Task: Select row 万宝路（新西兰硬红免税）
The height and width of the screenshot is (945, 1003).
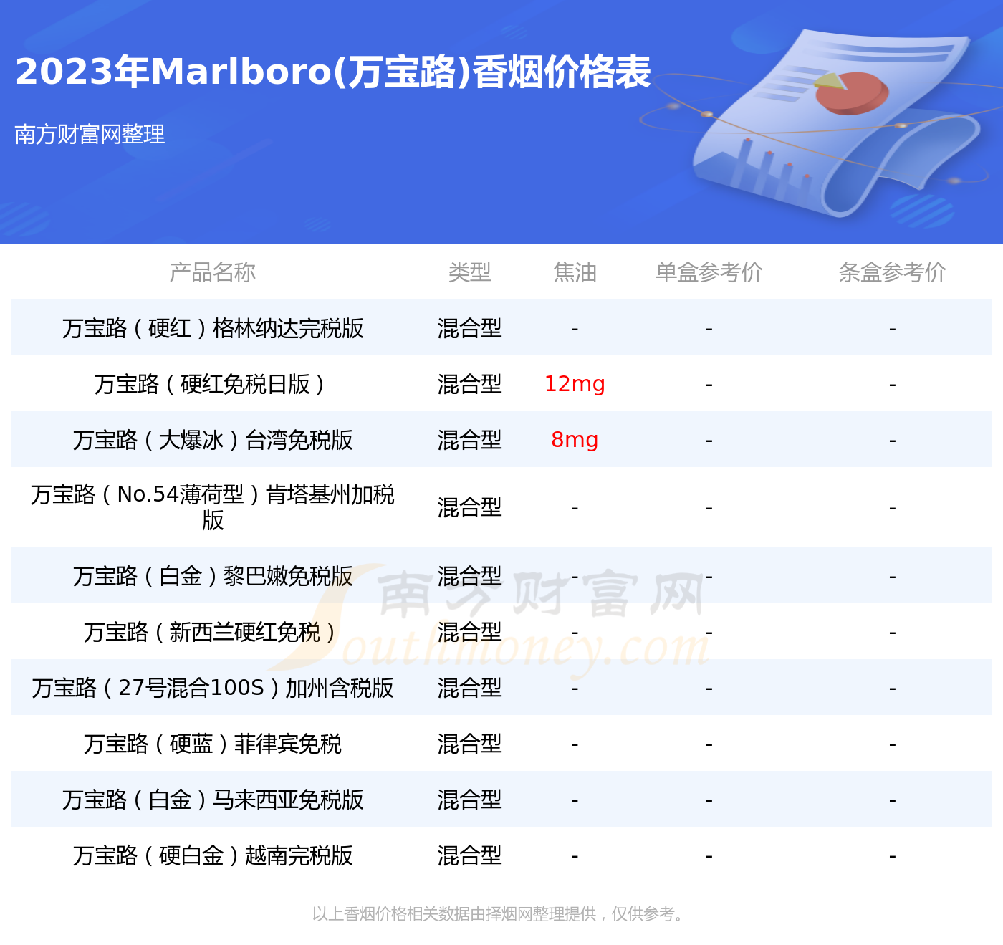Action: (501, 631)
